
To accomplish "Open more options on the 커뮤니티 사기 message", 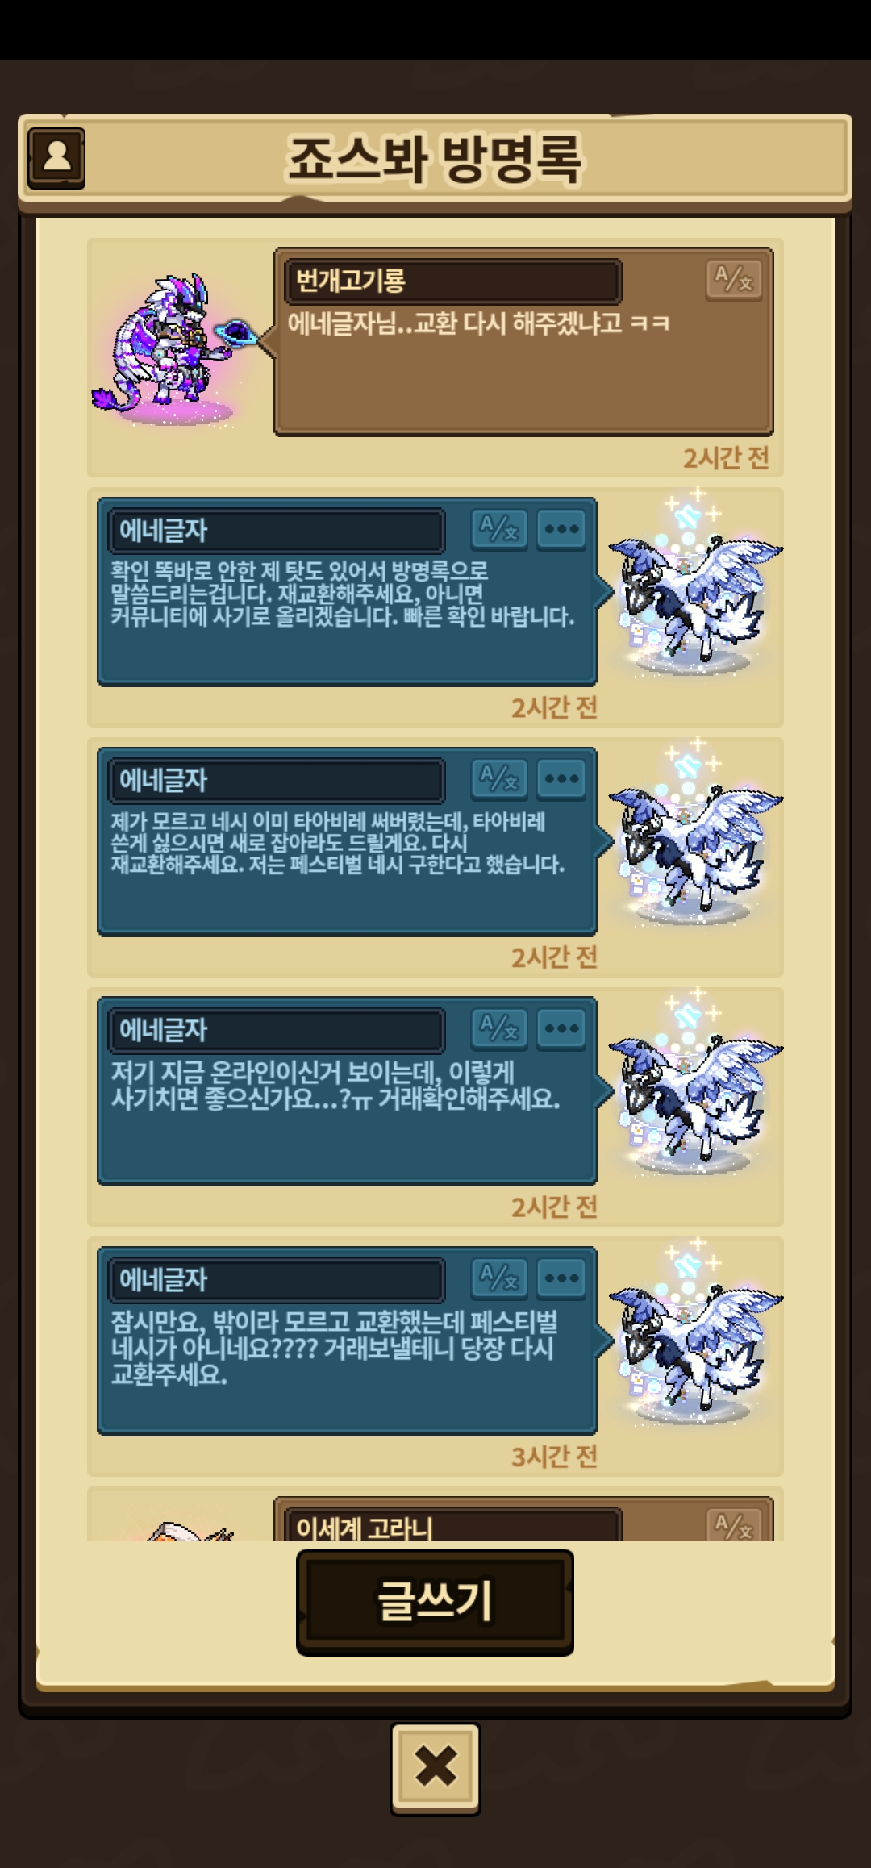I will point(561,530).
